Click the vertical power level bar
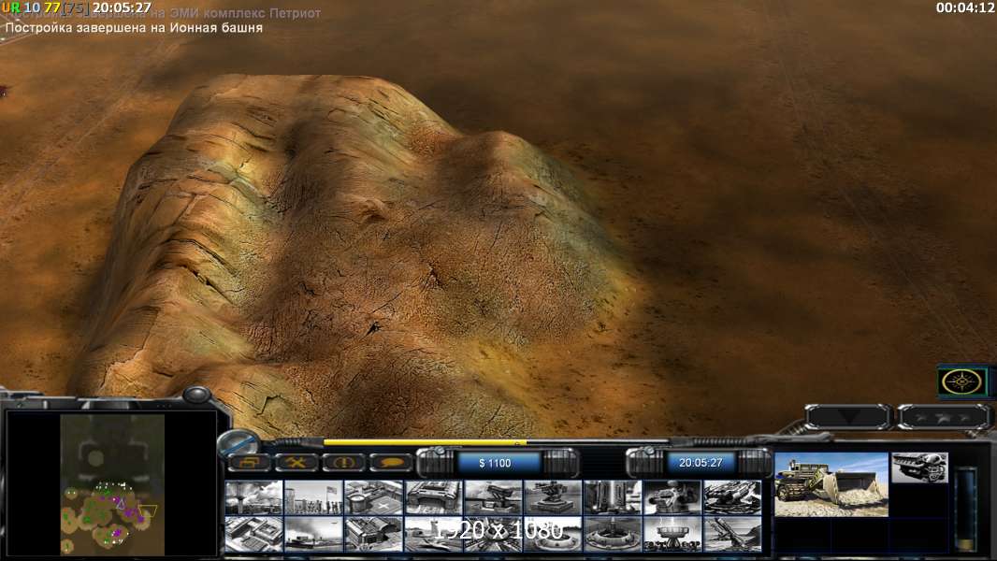The height and width of the screenshot is (561, 997). tap(966, 509)
